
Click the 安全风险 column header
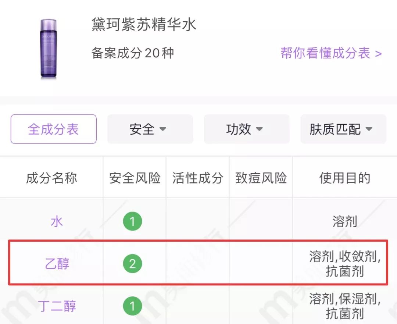134,178
